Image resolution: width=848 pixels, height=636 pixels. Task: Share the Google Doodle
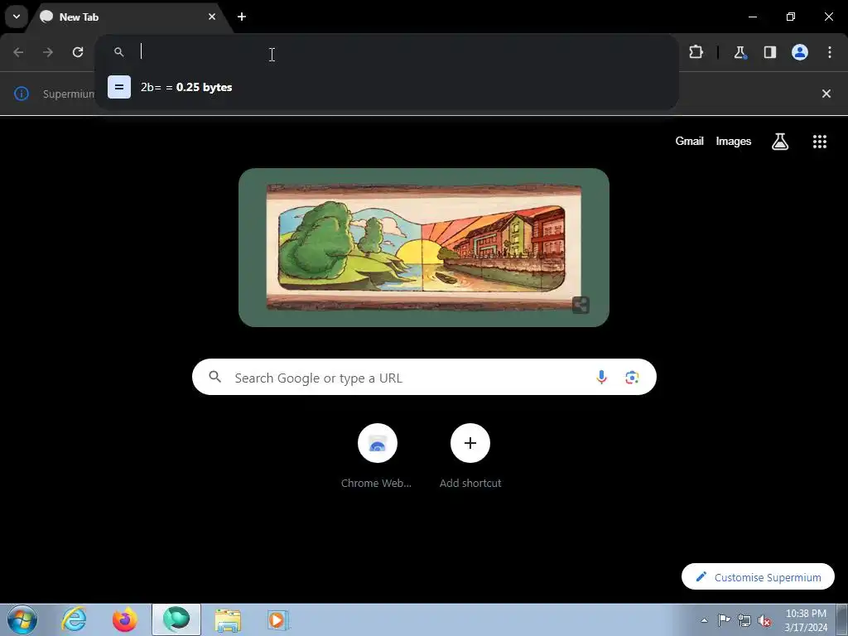tap(581, 305)
